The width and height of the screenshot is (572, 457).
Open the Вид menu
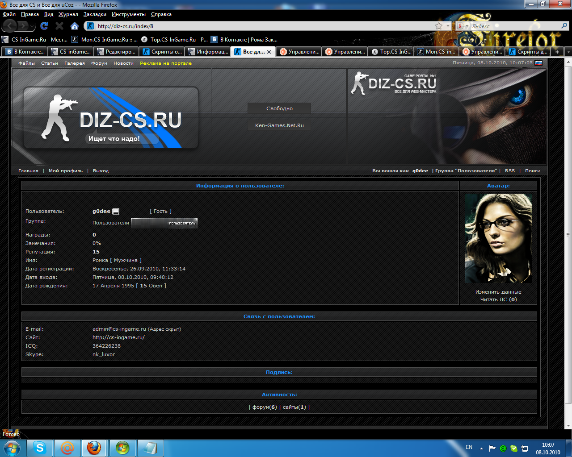(x=49, y=14)
